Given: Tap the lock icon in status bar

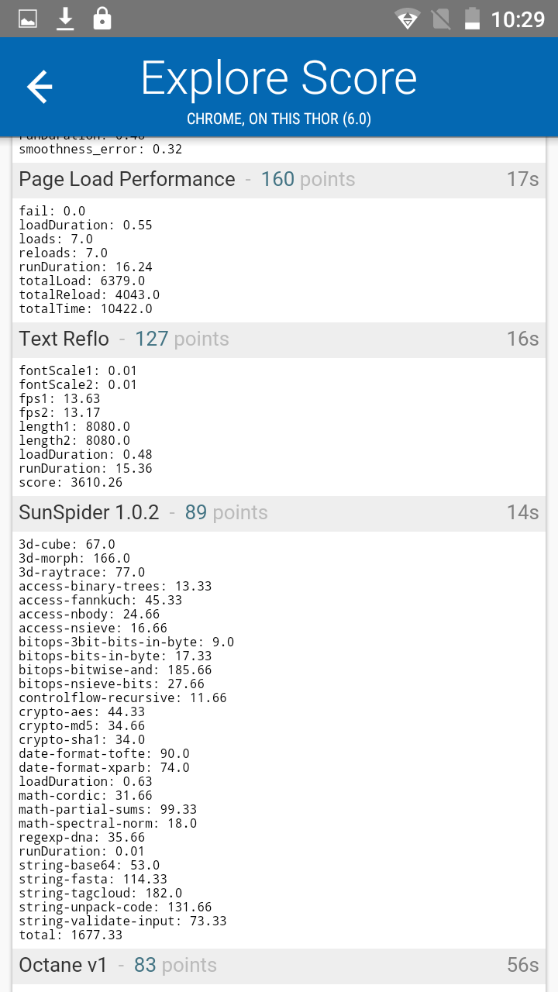Looking at the screenshot, I should click(102, 19).
